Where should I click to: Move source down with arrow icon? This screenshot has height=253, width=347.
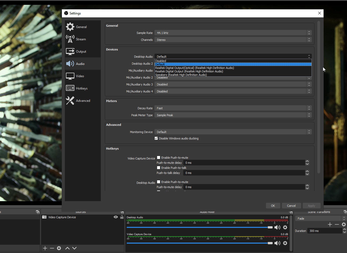tap(74, 248)
